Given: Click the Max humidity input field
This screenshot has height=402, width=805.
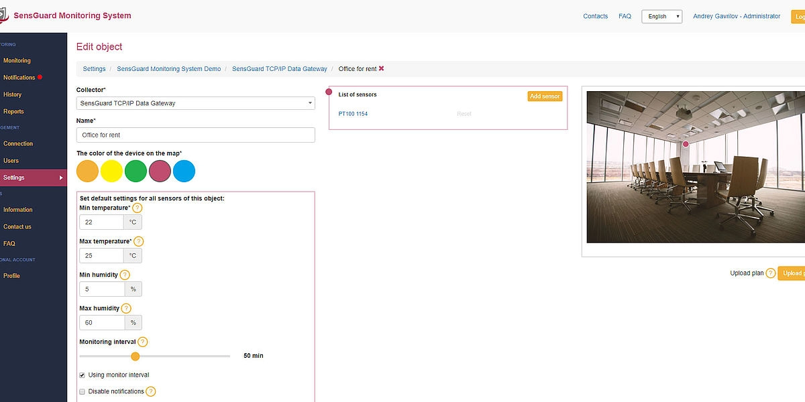Looking at the screenshot, I should coord(102,323).
